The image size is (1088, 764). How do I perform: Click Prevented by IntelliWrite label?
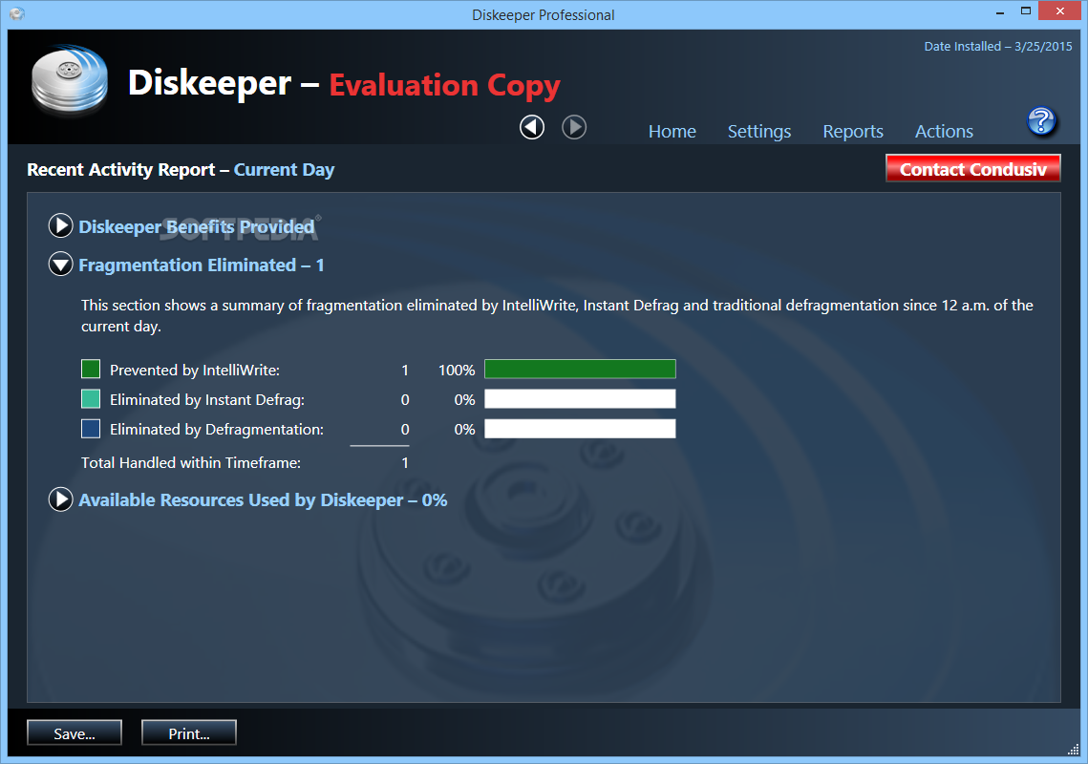coord(194,371)
